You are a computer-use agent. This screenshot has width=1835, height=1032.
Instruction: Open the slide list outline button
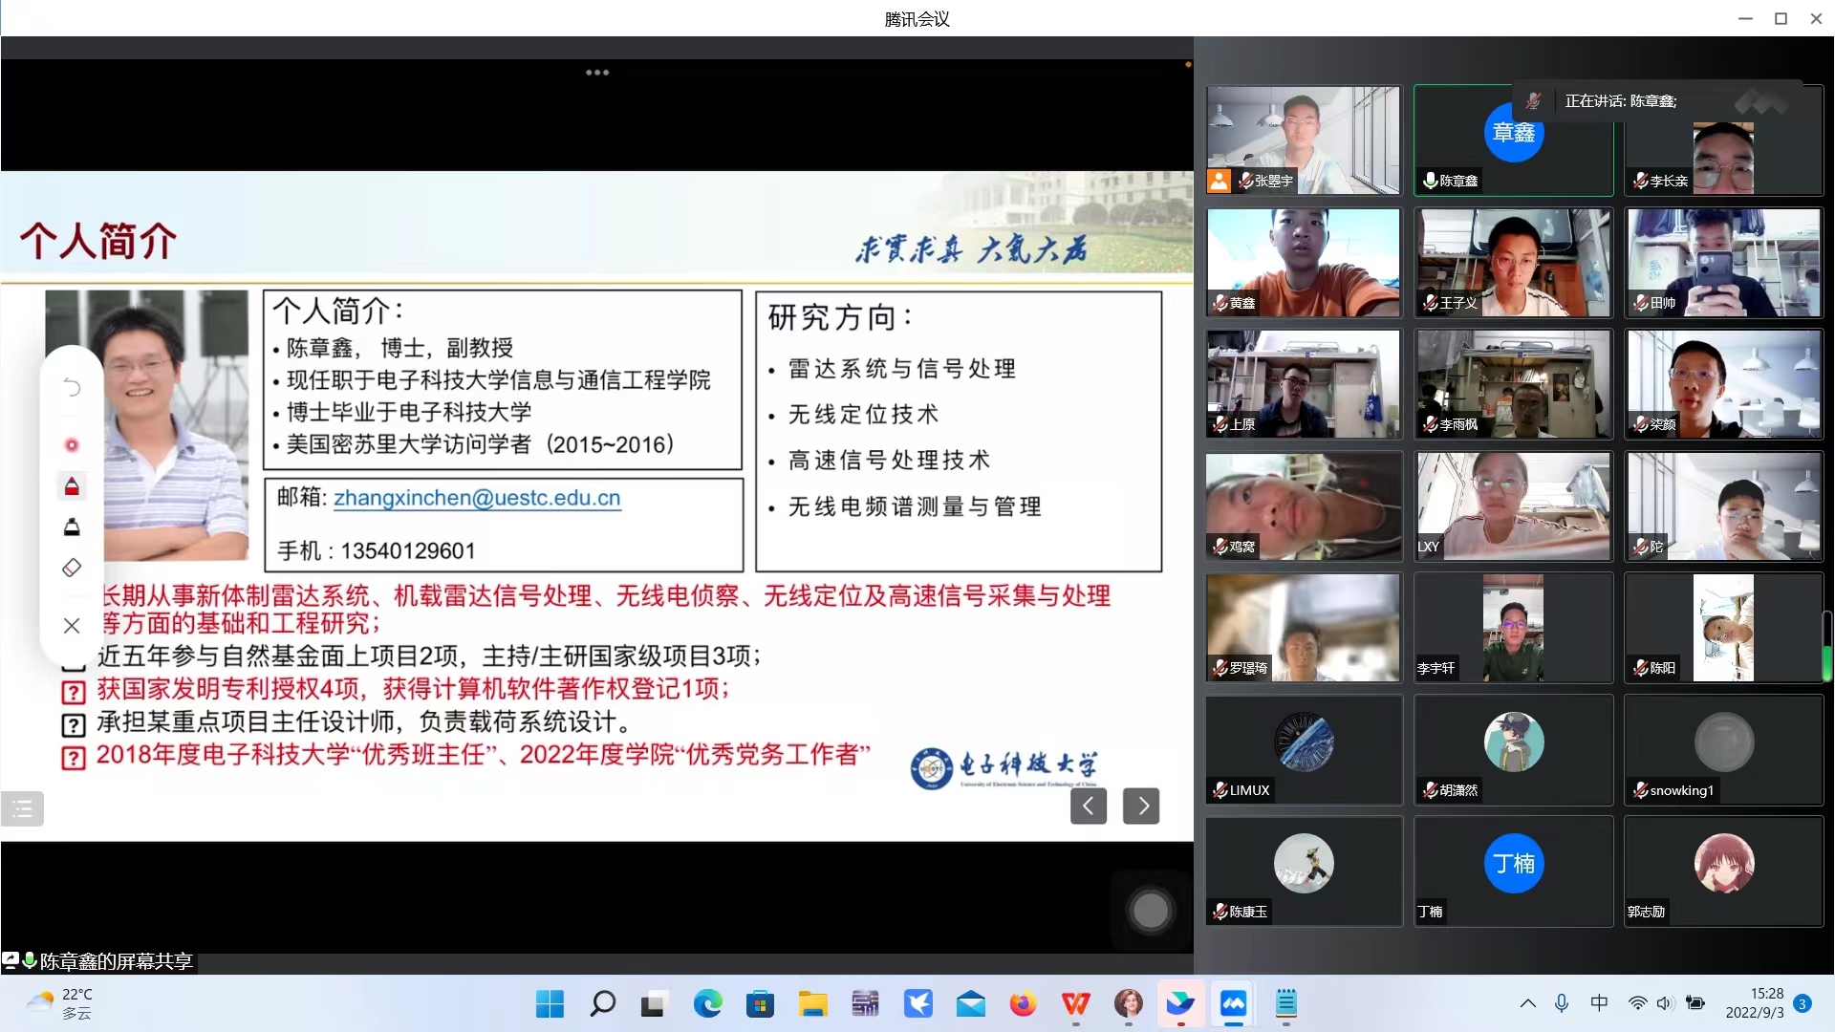22,809
